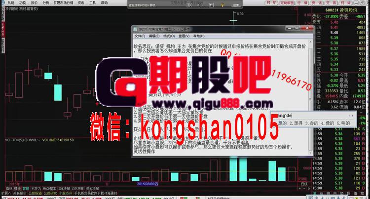Select IME candidate 4.像的
This screenshot has width=370, height=199.
click(x=327, y=123)
